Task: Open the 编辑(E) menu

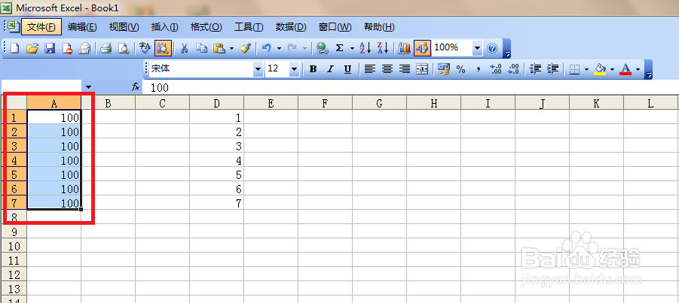Action: point(82,27)
